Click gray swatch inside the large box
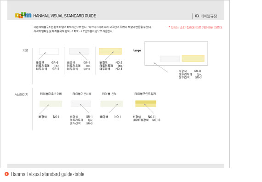Screen dimensions: 262x182 click(x=170, y=59)
